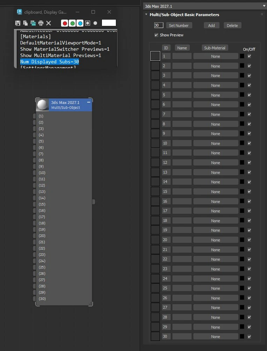Print the image from the clipboard window

click(40, 23)
